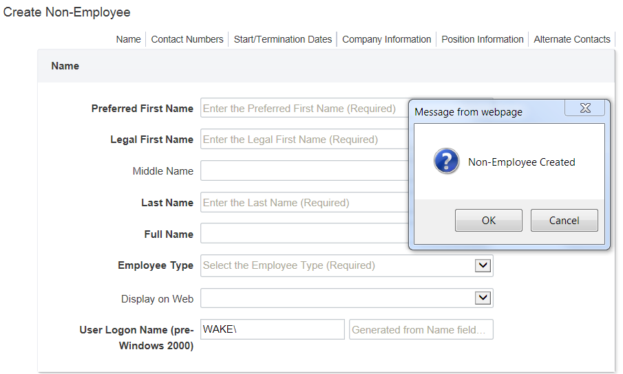Go to the Alternate Contacts tab
Viewport: 623px width, 374px height.
(572, 39)
